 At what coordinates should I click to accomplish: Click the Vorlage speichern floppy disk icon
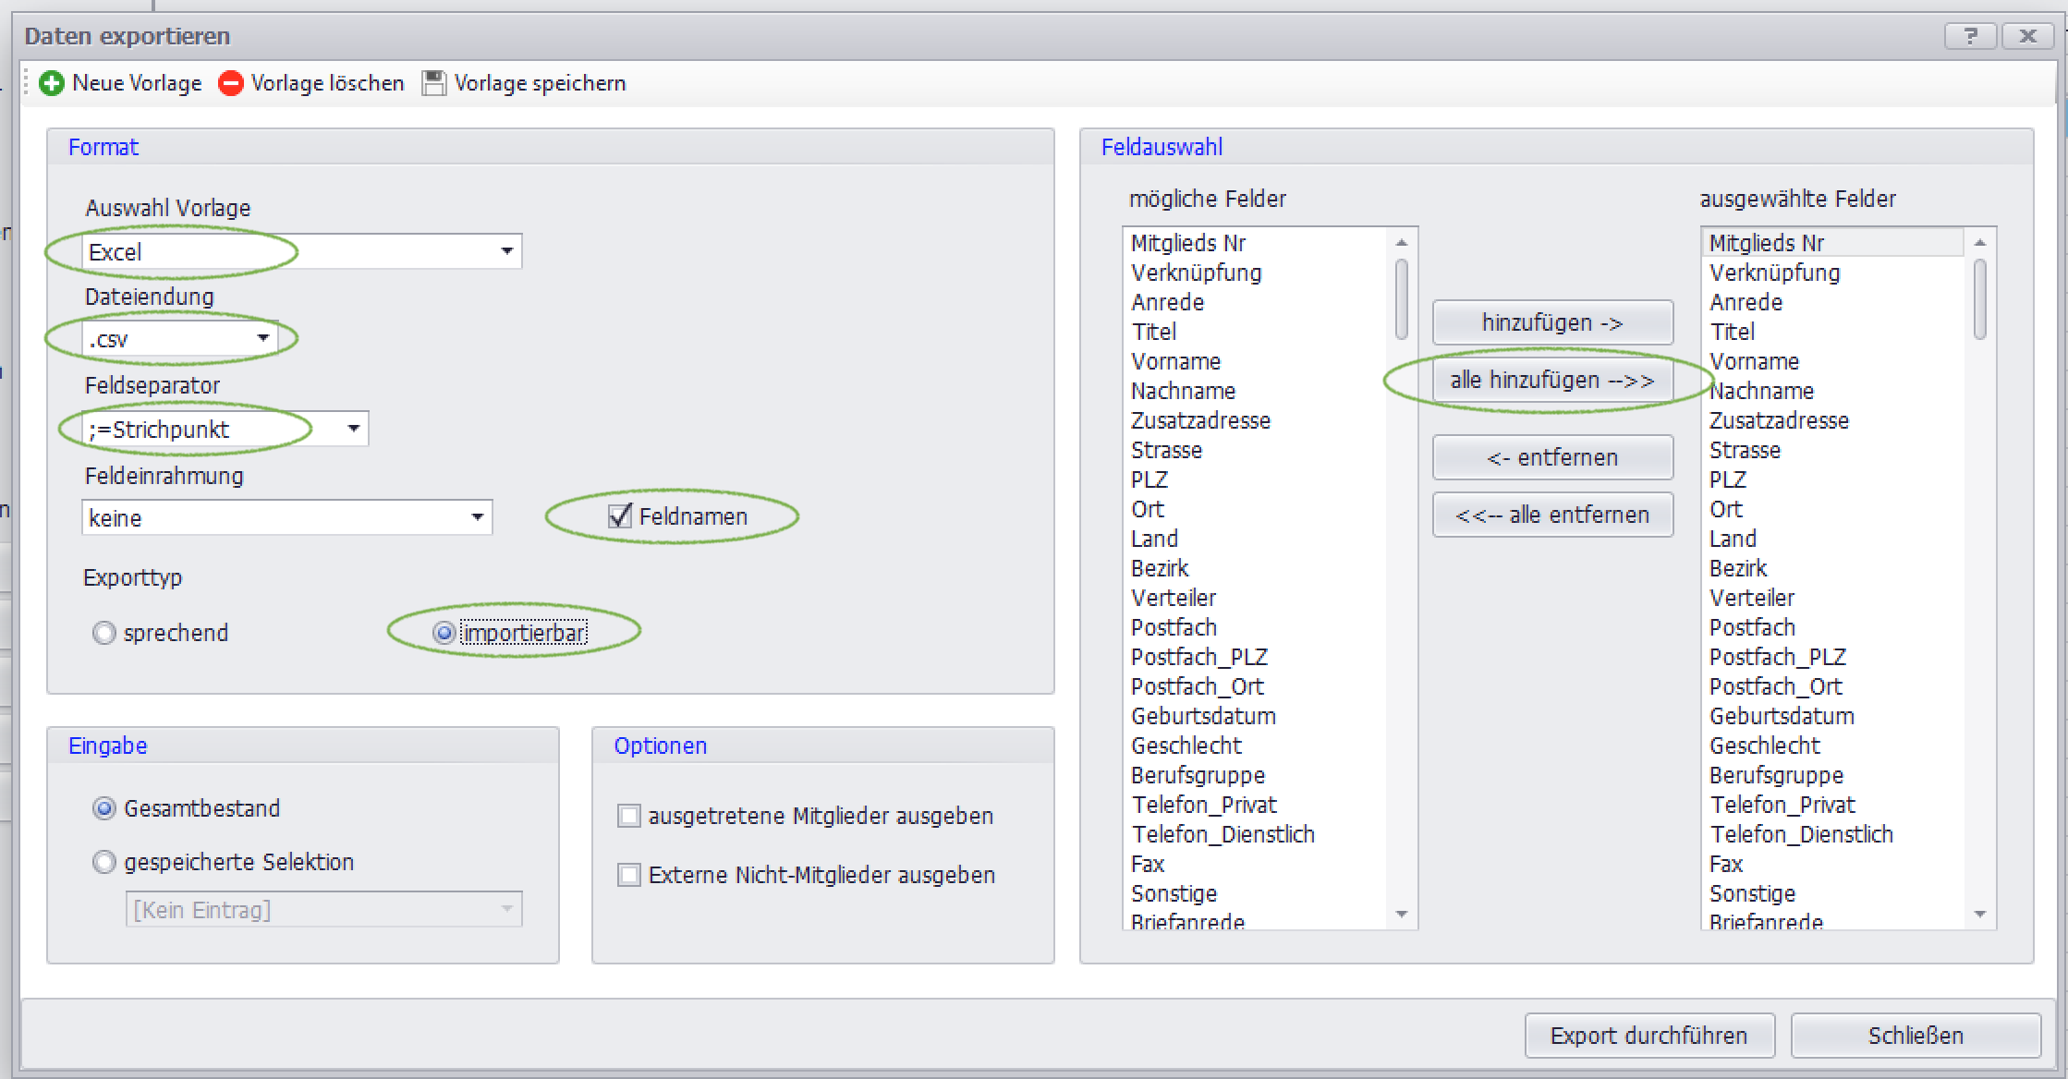[433, 83]
